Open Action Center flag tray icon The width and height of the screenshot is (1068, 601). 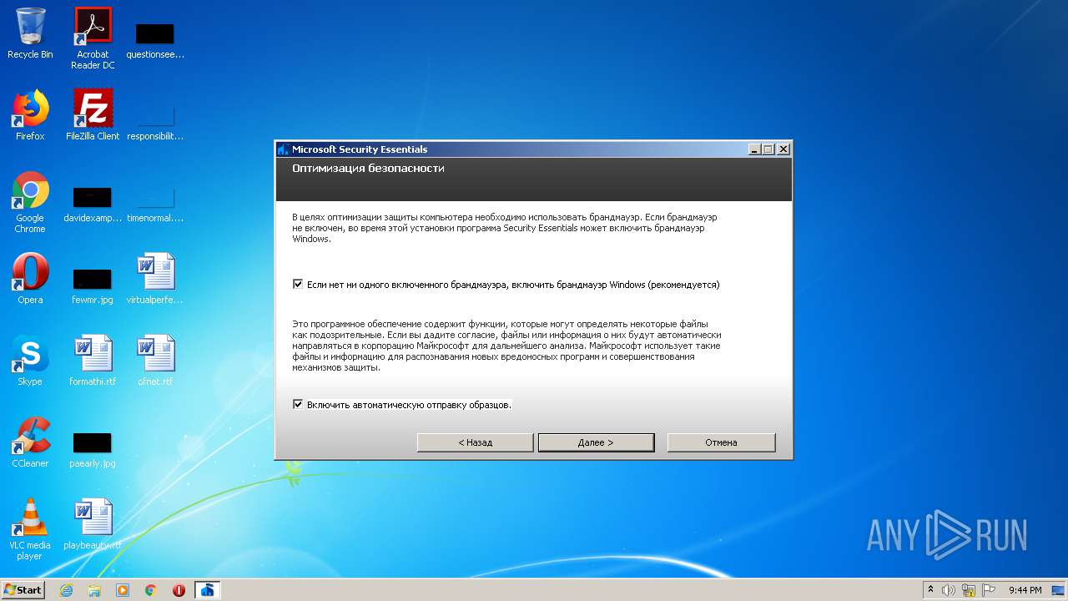tap(989, 590)
